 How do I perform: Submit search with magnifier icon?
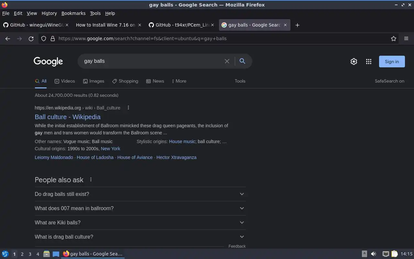(x=242, y=61)
